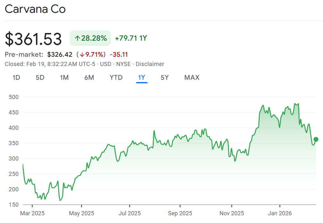Click the green 28.28% gain badge

pos(90,38)
